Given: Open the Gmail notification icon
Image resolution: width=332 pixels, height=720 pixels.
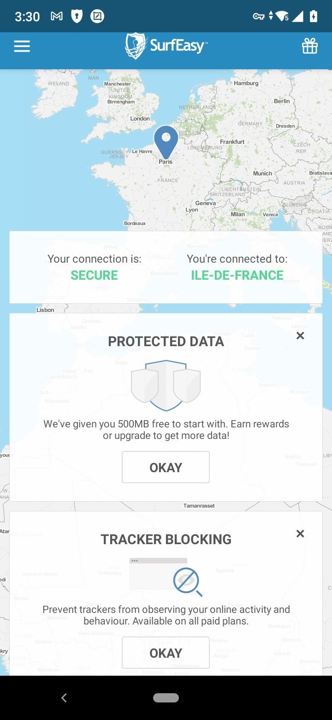Looking at the screenshot, I should point(57,17).
